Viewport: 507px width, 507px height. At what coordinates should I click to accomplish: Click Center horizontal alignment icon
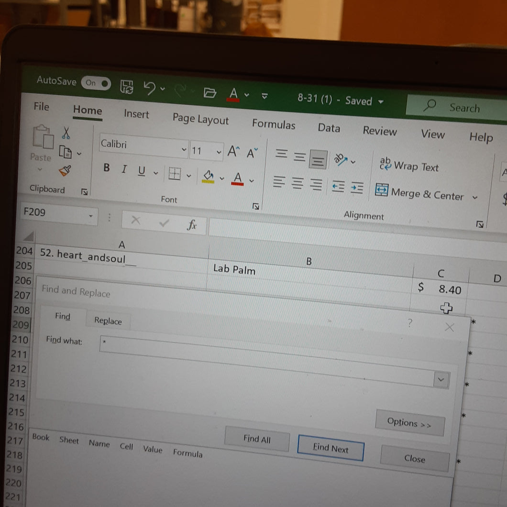pyautogui.click(x=298, y=183)
